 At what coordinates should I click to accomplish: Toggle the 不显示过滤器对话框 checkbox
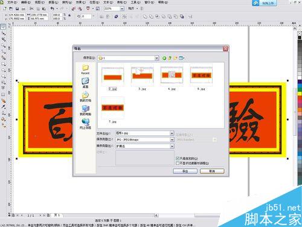click(x=178, y=163)
